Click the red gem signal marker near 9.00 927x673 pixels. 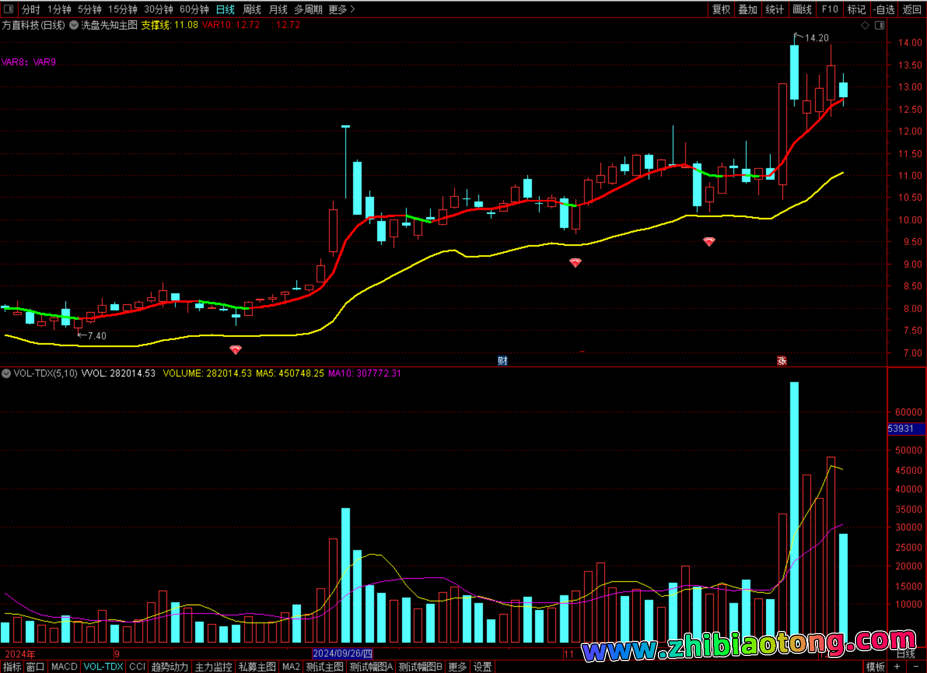click(575, 263)
